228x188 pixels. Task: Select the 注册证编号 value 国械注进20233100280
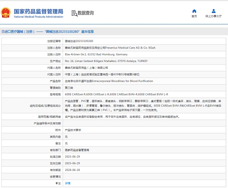click(x=79, y=41)
